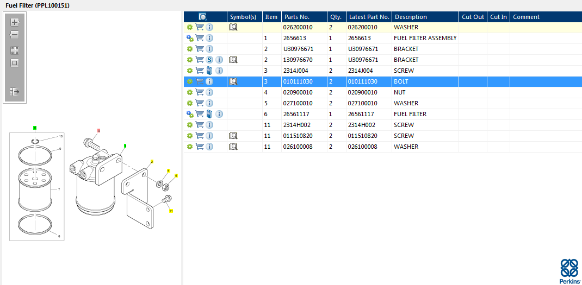Click the Cut Out column header

click(x=473, y=17)
